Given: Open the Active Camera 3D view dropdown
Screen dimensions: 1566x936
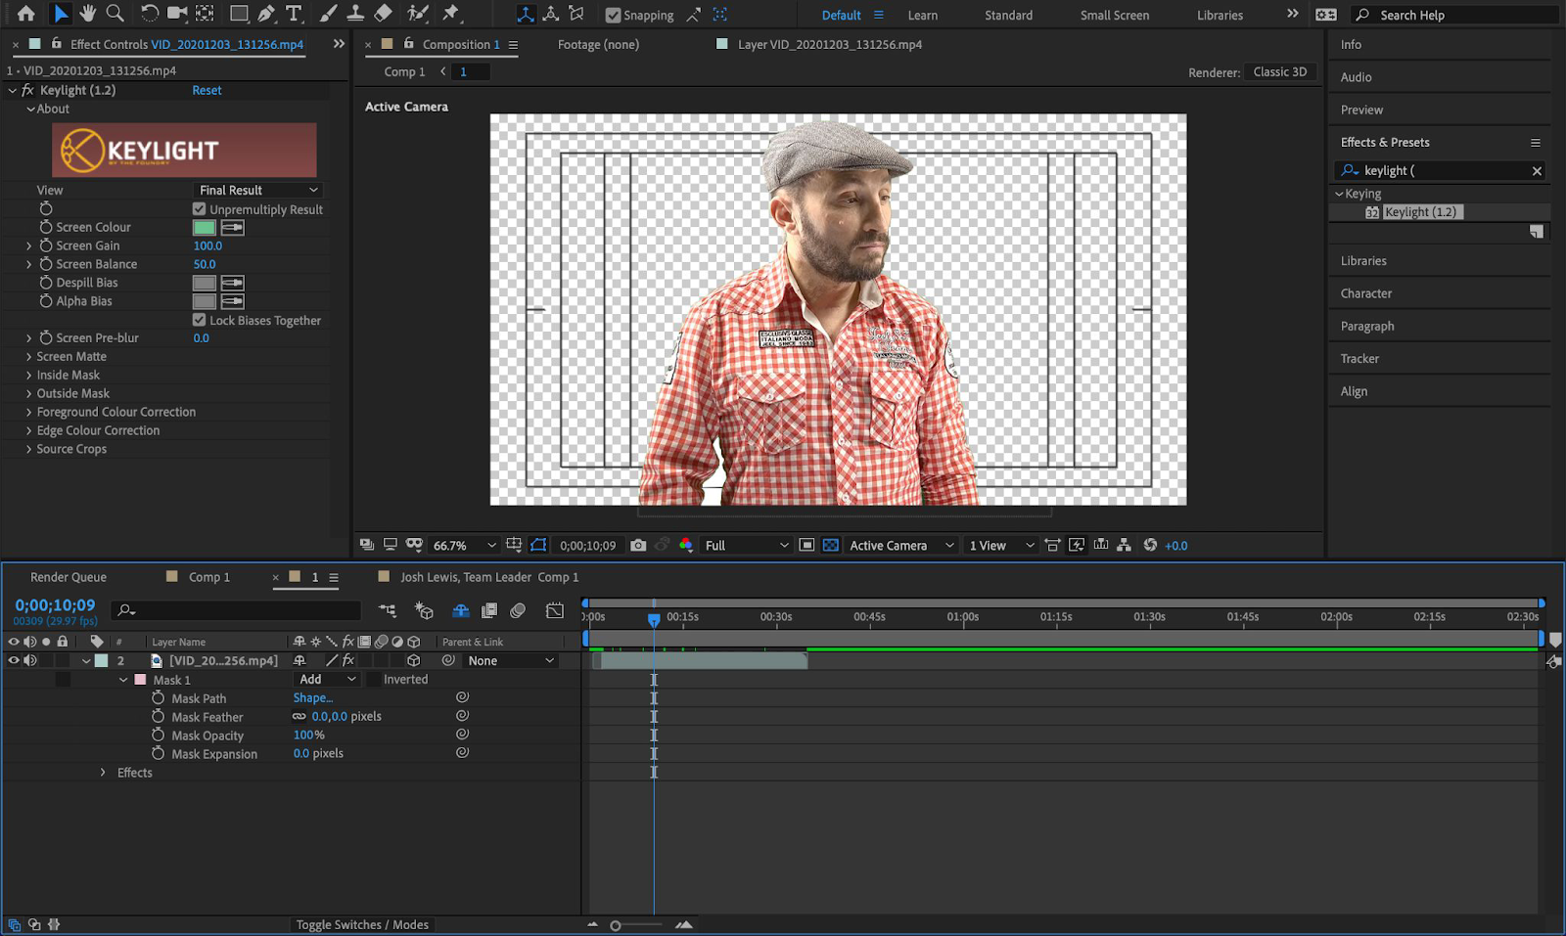Looking at the screenshot, I should 898,545.
